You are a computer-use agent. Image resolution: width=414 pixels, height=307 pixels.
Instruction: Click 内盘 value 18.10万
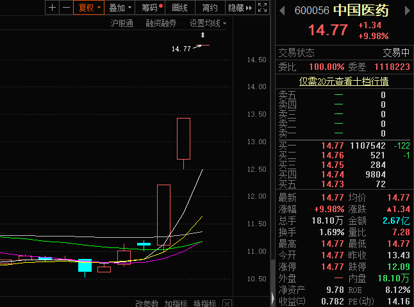pyautogui.click(x=393, y=278)
